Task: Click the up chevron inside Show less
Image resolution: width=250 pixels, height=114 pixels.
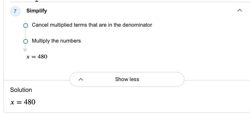Action: (81, 79)
